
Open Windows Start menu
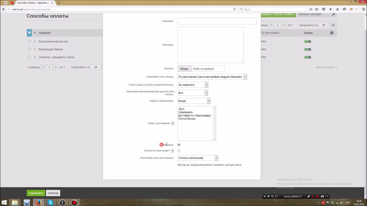coord(4,203)
